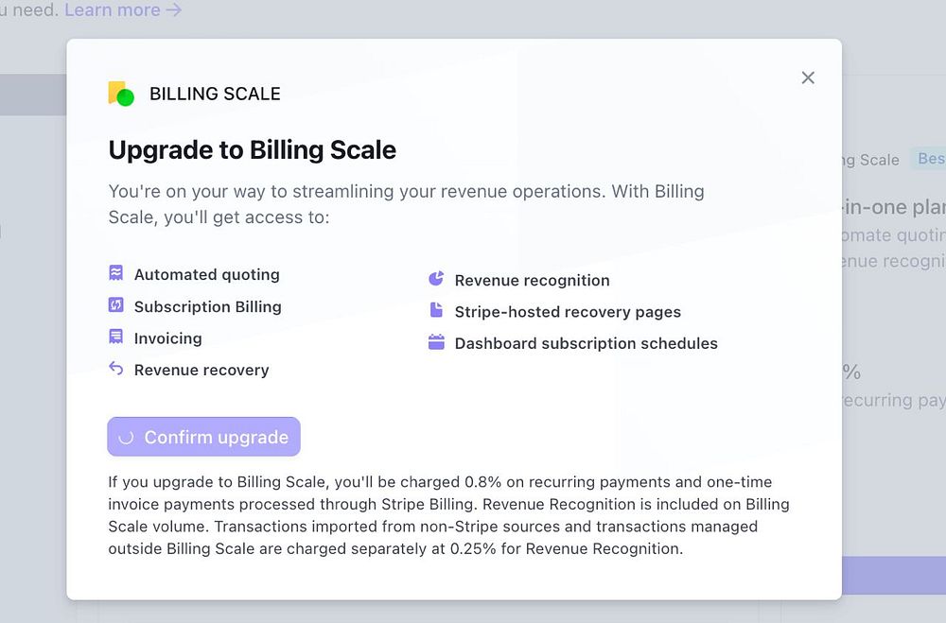The width and height of the screenshot is (946, 623).
Task: Click the pricing disclaimer paragraph
Action: [448, 515]
